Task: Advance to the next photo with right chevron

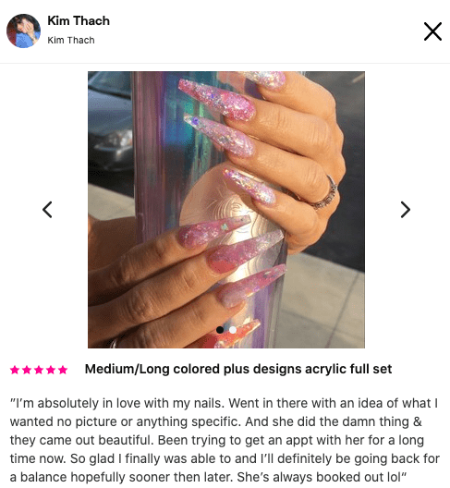Action: [406, 210]
